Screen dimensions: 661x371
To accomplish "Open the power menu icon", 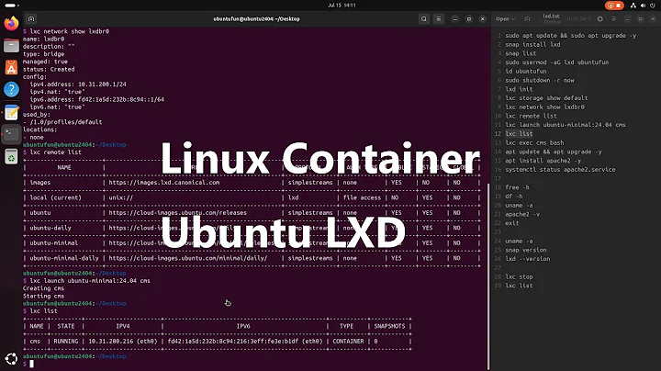I will tap(653, 6).
